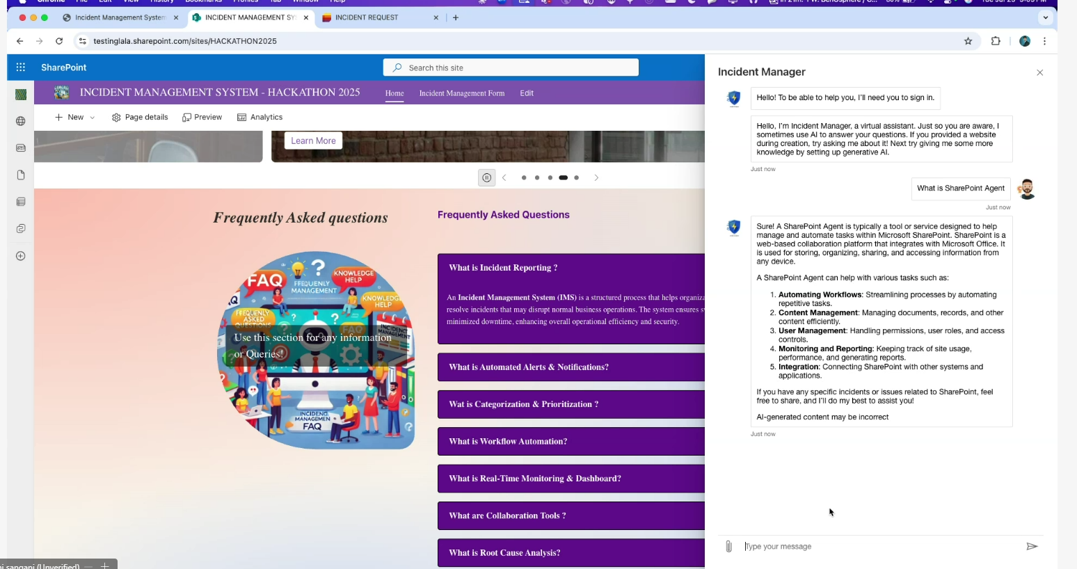
Task: Open the news icon in left sidebar
Action: coord(21,148)
